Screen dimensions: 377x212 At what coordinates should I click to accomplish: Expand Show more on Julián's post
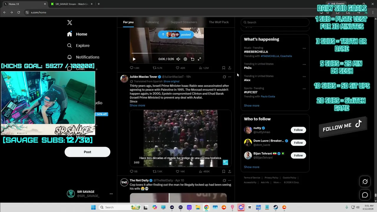point(137,105)
